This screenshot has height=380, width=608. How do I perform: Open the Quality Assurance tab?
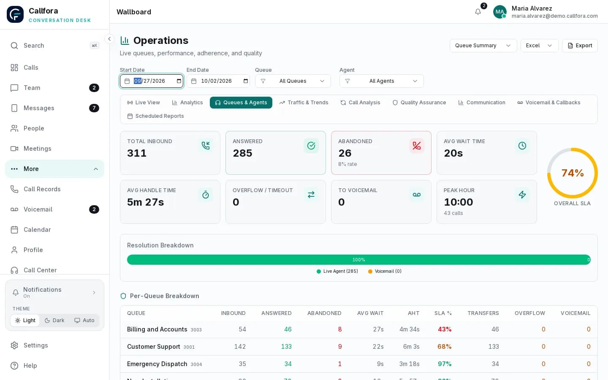(x=419, y=103)
